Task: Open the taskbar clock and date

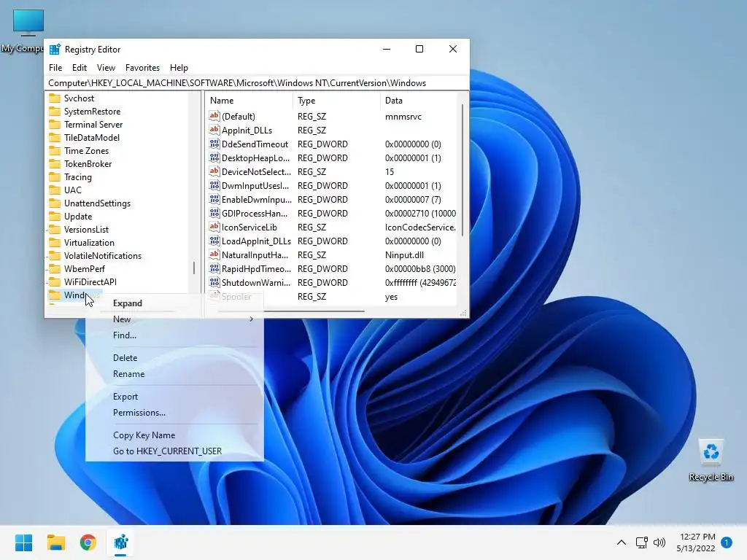Action: tap(696, 542)
